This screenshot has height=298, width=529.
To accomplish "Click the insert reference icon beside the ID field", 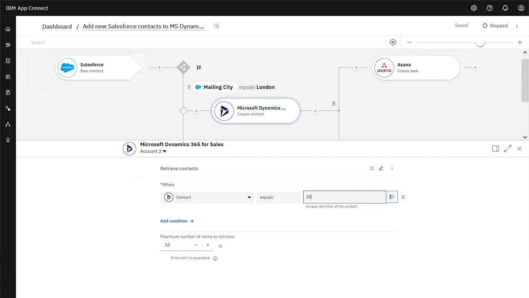I will point(392,197).
